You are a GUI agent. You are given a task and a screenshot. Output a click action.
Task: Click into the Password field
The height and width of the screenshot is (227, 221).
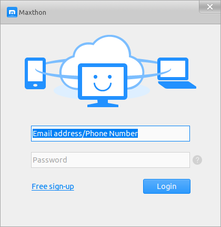pyautogui.click(x=110, y=160)
